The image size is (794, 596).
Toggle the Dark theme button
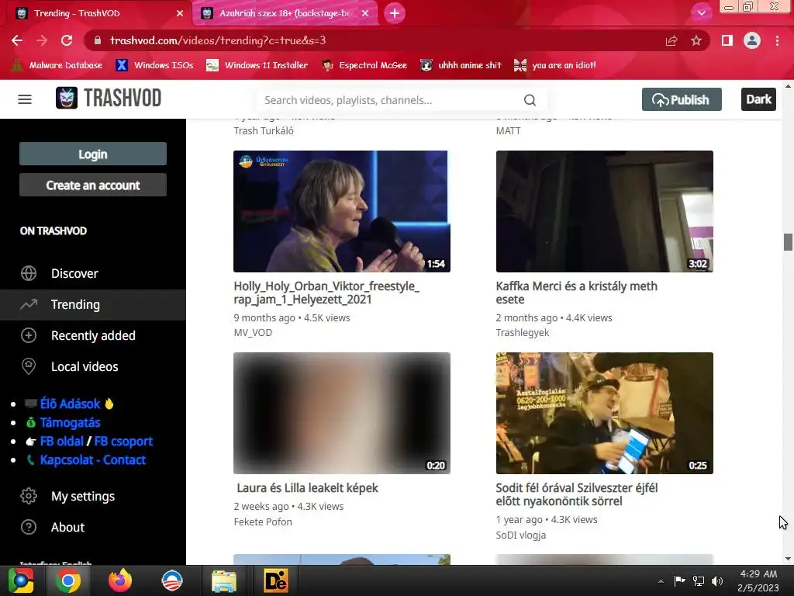pos(758,99)
